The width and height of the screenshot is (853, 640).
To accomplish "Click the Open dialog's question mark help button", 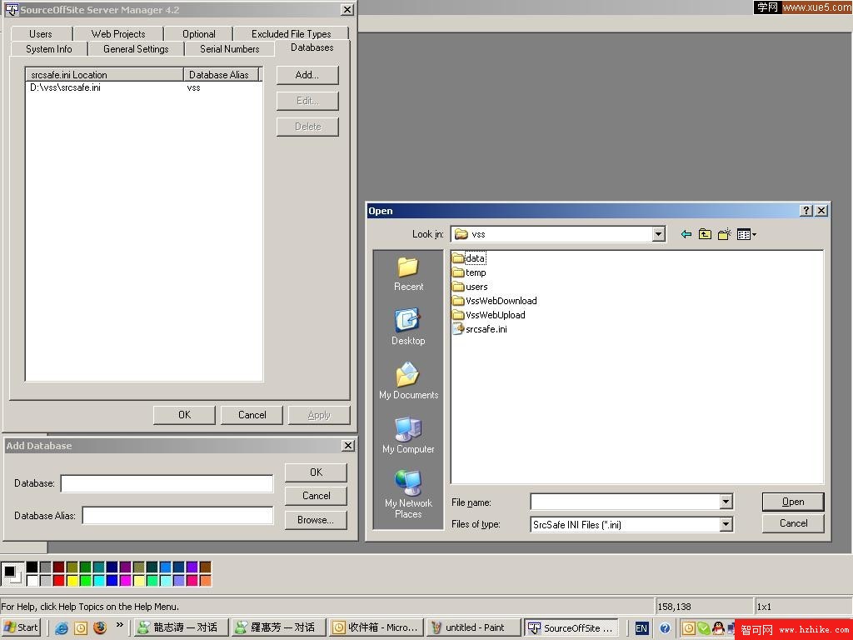I will 806,211.
